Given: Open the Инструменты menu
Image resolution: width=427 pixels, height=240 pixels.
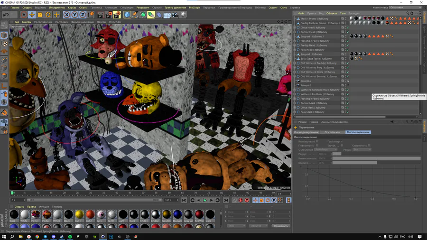Looking at the screenshot, I should (57, 8).
